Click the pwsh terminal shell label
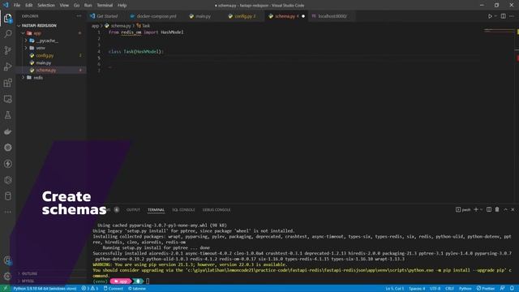This screenshot has height=292, width=519. coord(463,209)
